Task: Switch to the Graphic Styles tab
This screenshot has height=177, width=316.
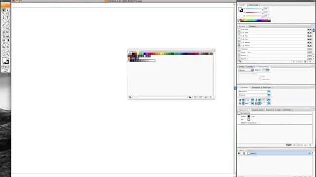Action: [258, 110]
